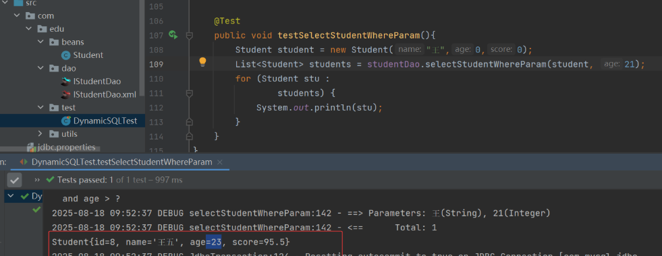
Task: Click the green check beside Tests passed
Action: coord(50,180)
